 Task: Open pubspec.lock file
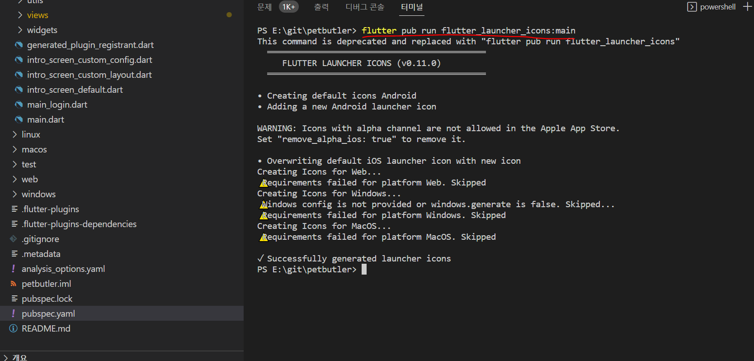click(47, 299)
